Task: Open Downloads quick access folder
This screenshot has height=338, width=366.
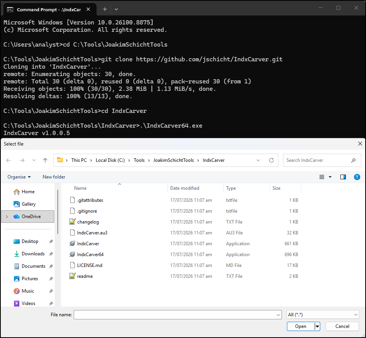Action: click(x=33, y=254)
